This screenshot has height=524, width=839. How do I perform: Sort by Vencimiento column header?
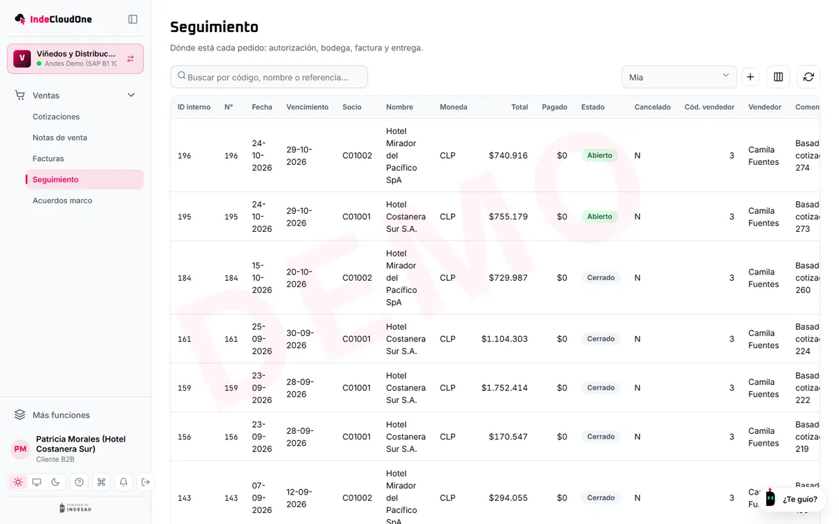click(307, 107)
